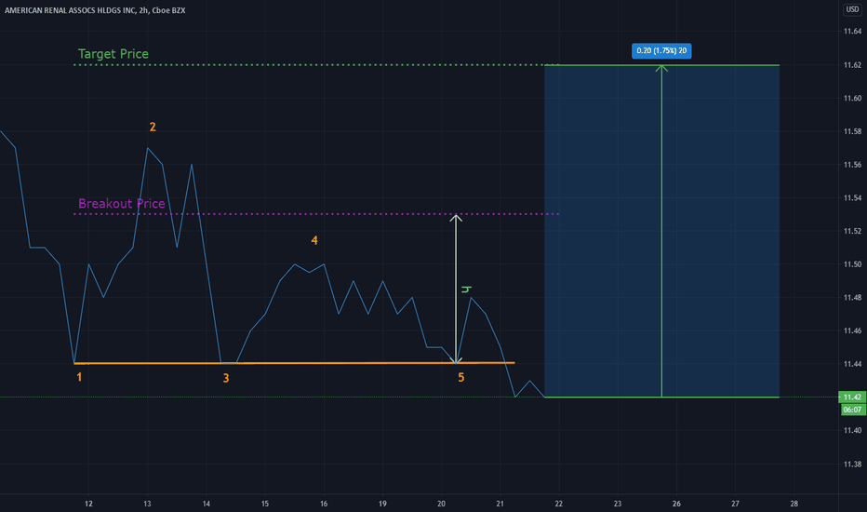
Task: Click the 11.48 price axis label
Action: (852, 297)
